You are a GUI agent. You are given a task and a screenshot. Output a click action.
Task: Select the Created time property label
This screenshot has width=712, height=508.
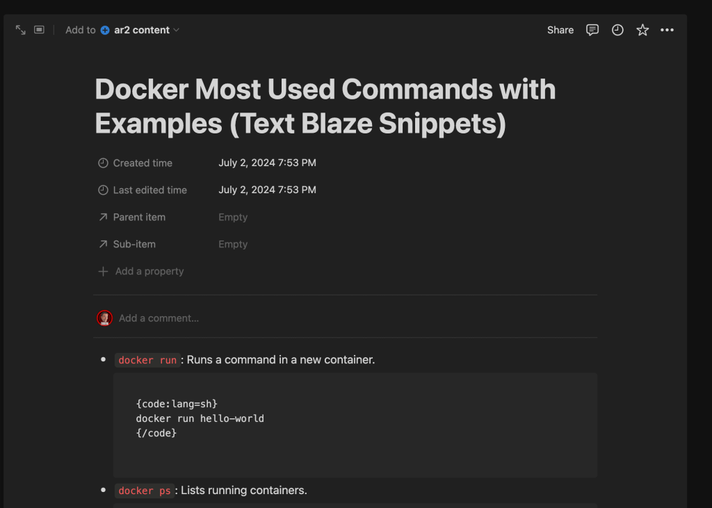coord(143,163)
